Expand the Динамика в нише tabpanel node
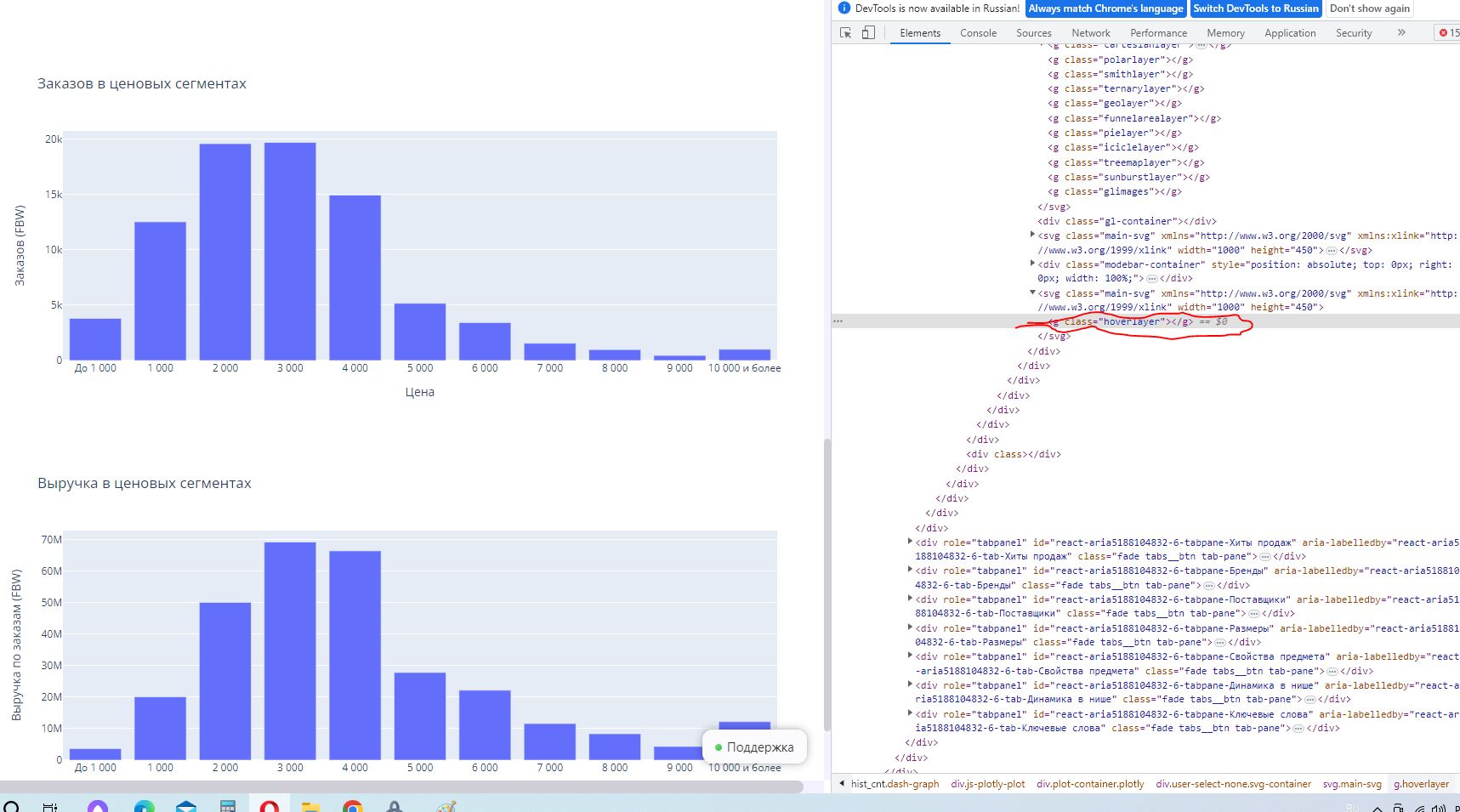 point(910,684)
